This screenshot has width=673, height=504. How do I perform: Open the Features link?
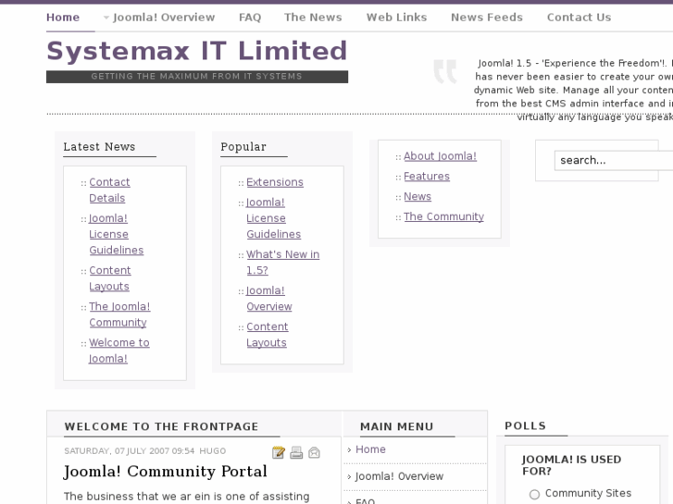pyautogui.click(x=427, y=177)
